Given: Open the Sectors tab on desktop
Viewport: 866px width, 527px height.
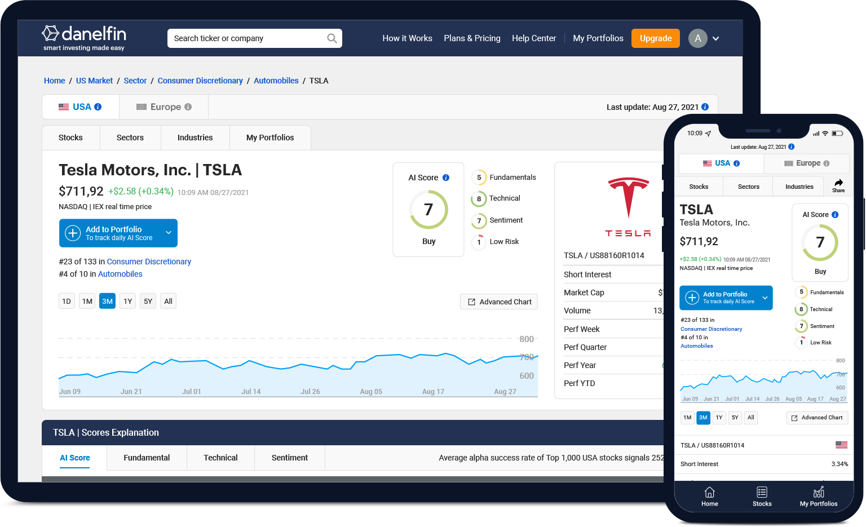Looking at the screenshot, I should click(x=130, y=138).
